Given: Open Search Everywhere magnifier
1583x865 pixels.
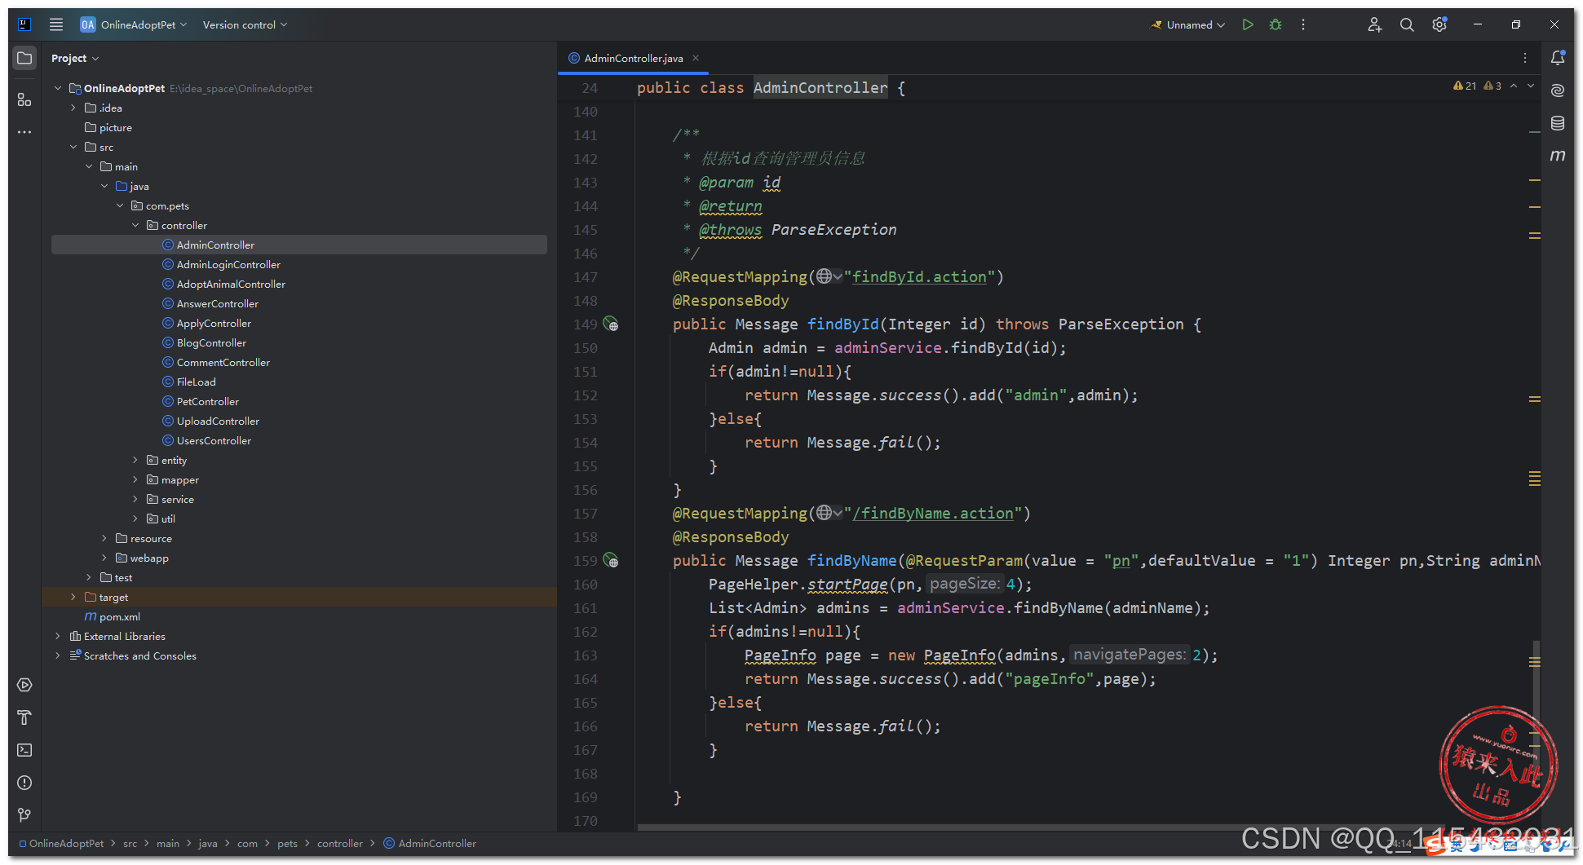Looking at the screenshot, I should [1407, 24].
